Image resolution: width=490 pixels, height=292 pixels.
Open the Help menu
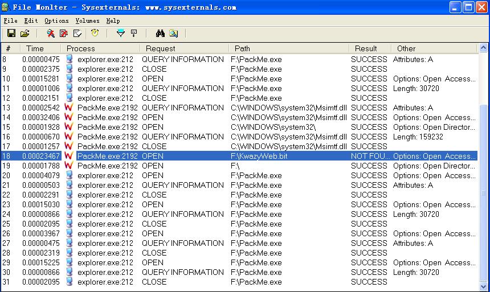(x=113, y=21)
